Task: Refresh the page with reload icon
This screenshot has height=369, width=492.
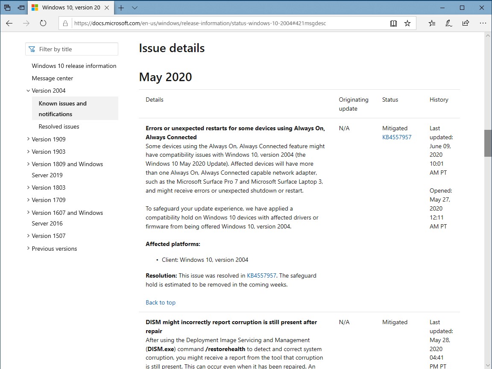Action: [x=43, y=23]
